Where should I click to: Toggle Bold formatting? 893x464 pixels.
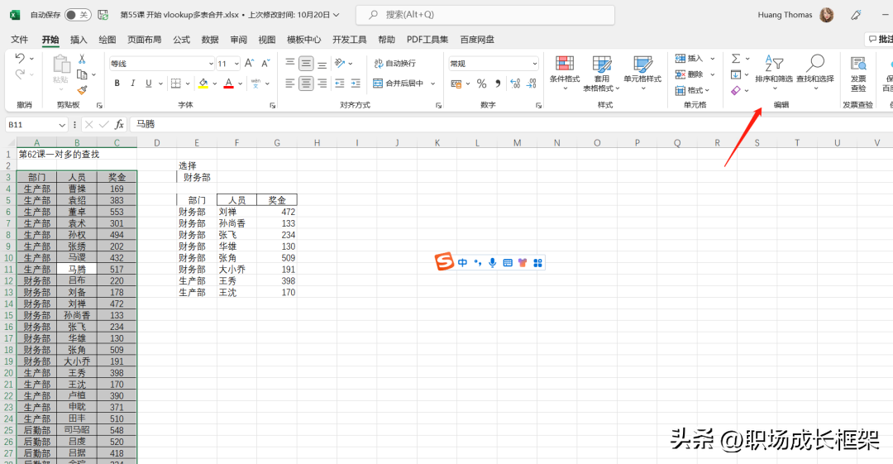(117, 84)
